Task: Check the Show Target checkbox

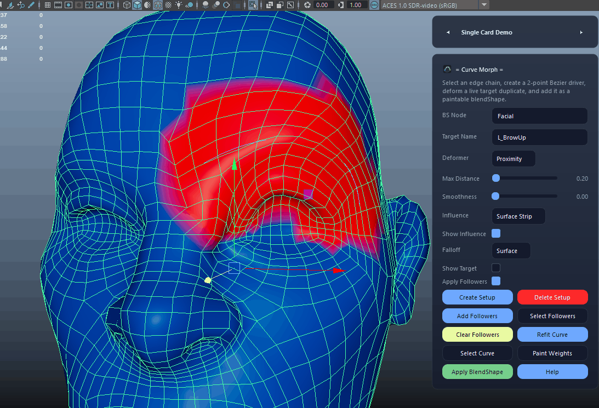Action: tap(496, 268)
